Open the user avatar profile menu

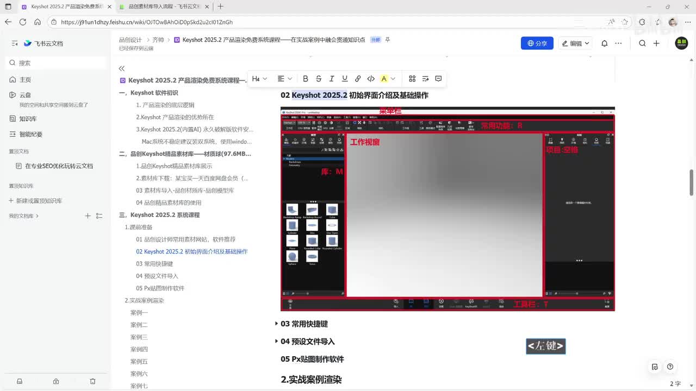tap(681, 43)
